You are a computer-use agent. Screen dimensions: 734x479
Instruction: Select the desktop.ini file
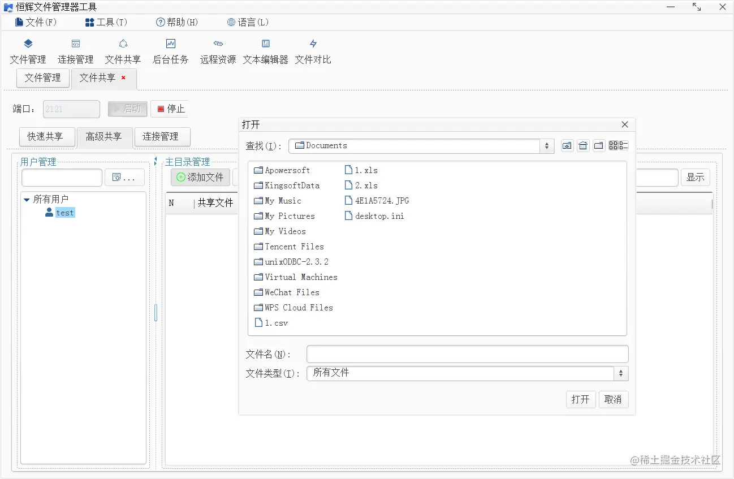[374, 216]
